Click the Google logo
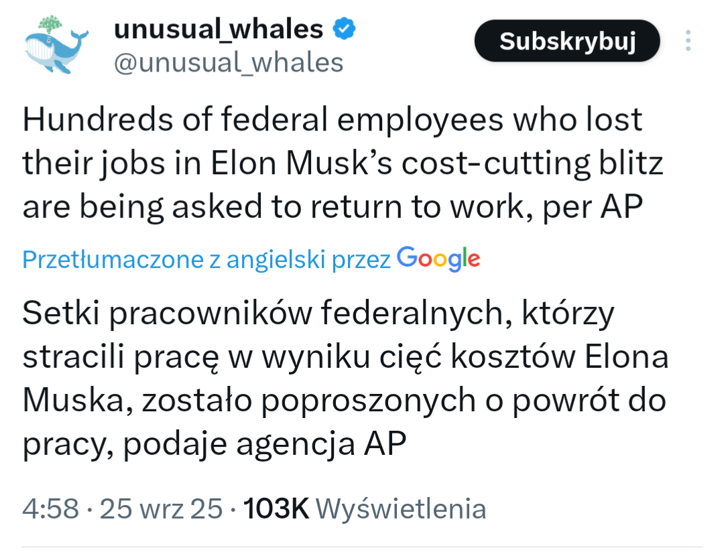 438,259
